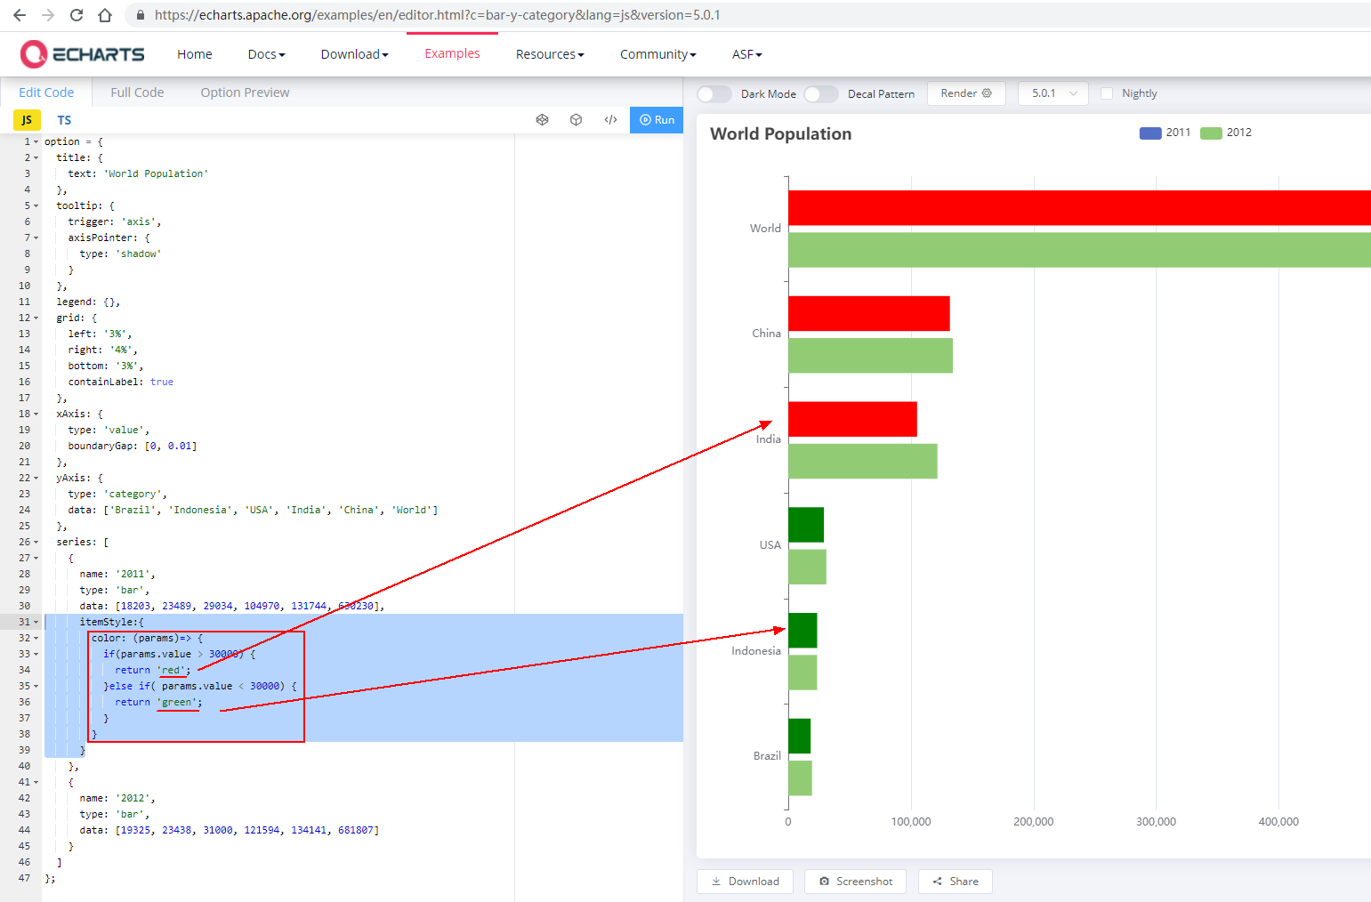Open the Option Preview tab
Screen dimensions: 1371x902
[x=244, y=92]
